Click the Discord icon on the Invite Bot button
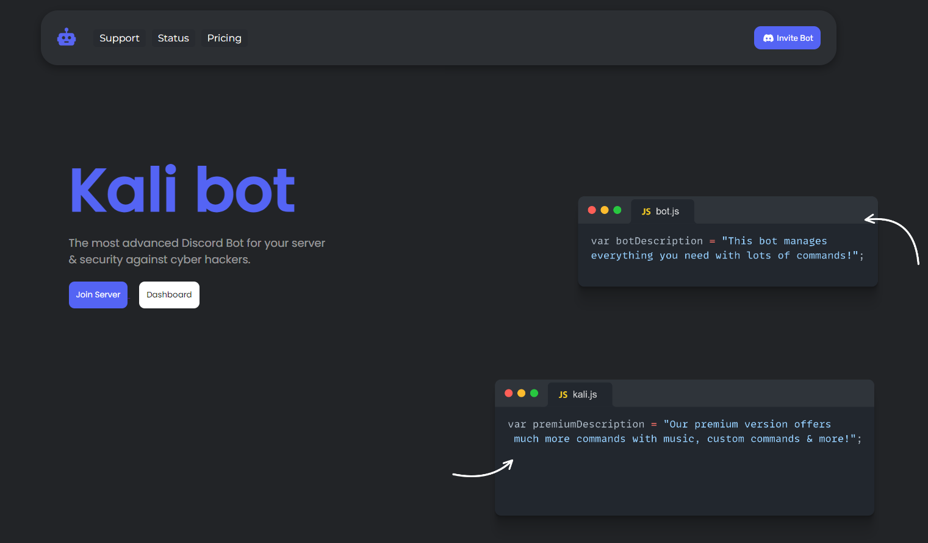928x543 pixels. (768, 37)
